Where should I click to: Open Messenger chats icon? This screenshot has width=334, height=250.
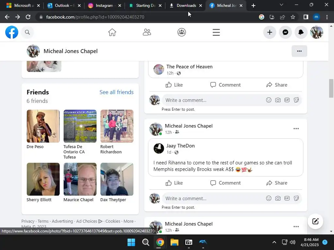(285, 32)
